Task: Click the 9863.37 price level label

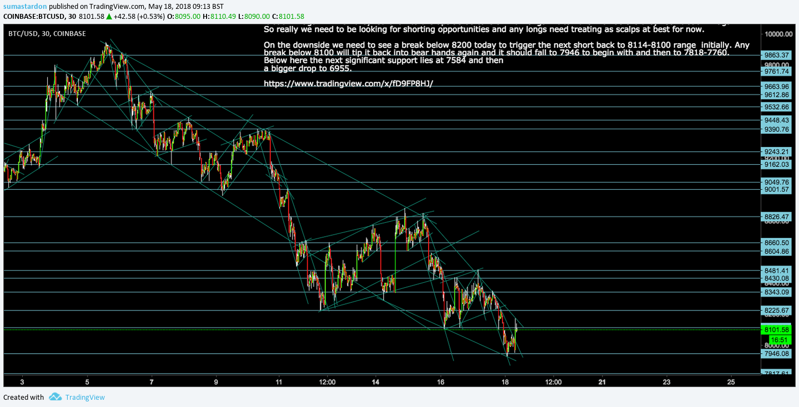Action: [x=777, y=55]
